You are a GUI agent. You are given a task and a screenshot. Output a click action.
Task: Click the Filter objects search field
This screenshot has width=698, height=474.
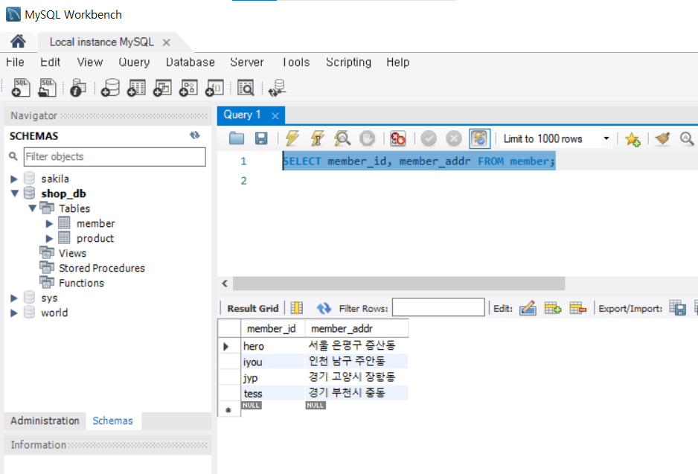tap(115, 157)
